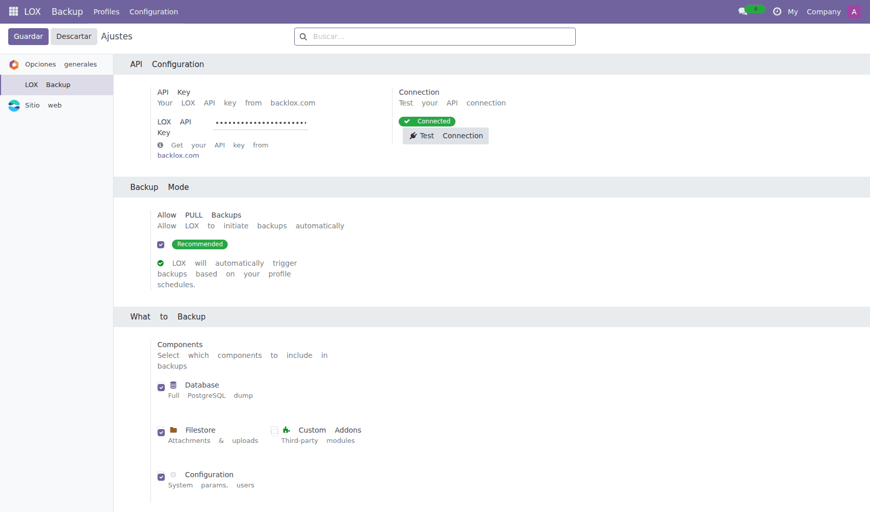Open the Profiles menu
Screen dimensions: 870x512
click(x=106, y=11)
